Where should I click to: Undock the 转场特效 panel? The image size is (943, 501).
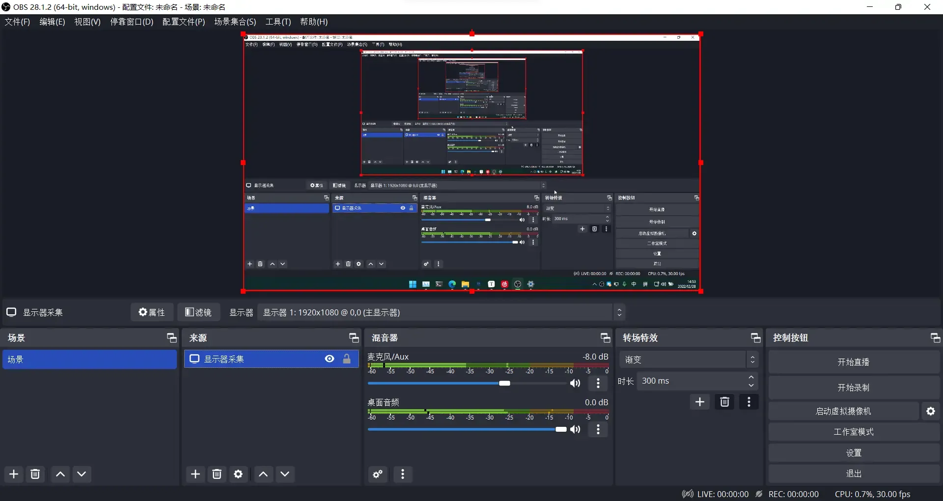click(x=756, y=338)
